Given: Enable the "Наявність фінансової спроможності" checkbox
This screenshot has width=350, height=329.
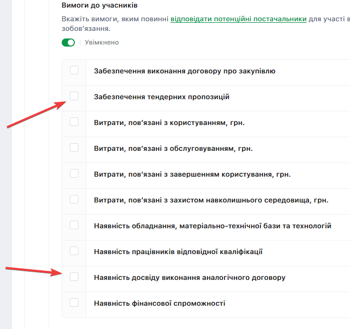Looking at the screenshot, I should pyautogui.click(x=74, y=303).
